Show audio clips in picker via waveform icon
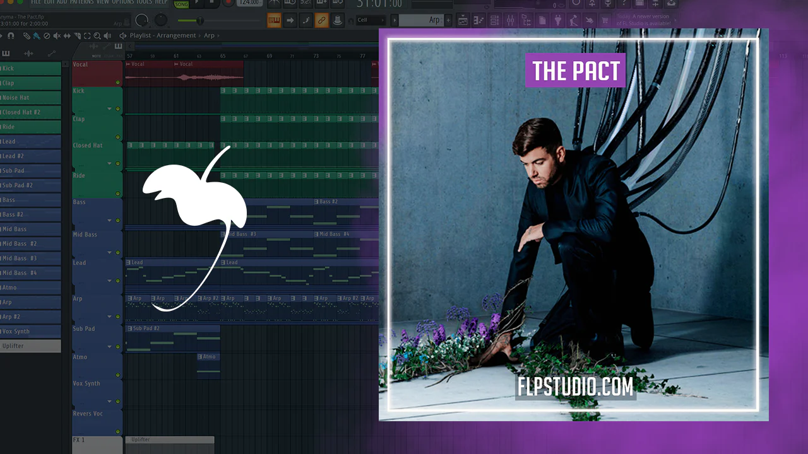808x454 pixels. point(29,54)
